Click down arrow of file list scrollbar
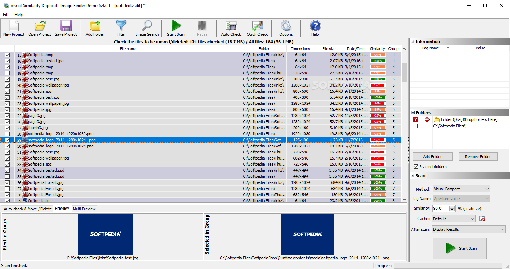This screenshot has height=269, width=510. coord(404,200)
